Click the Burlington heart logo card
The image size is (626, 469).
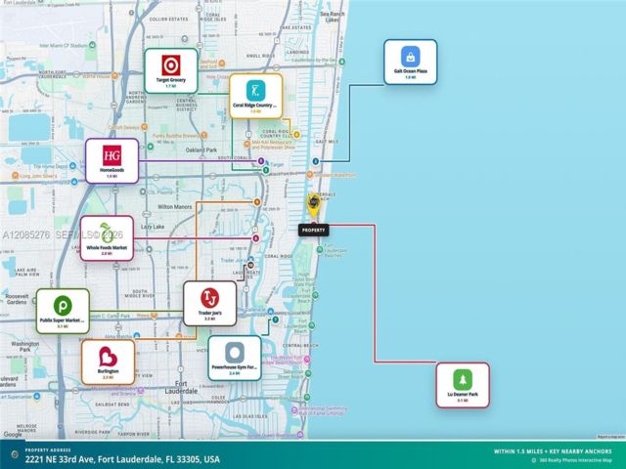tap(109, 362)
